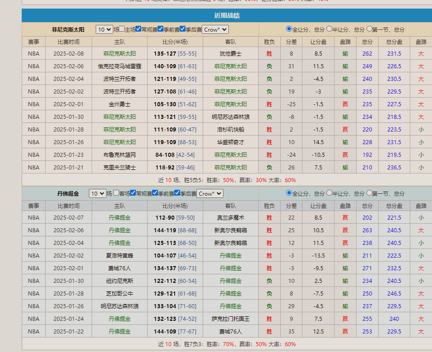432x352 pixels.
Task: Click the total score 262 link in the first row
Action: pos(367,53)
